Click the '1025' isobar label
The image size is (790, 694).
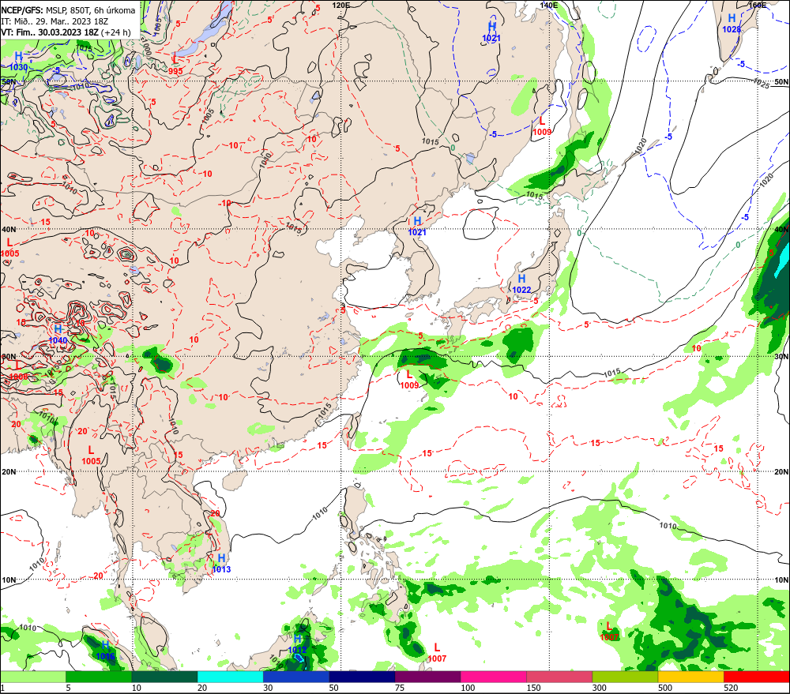point(762,84)
